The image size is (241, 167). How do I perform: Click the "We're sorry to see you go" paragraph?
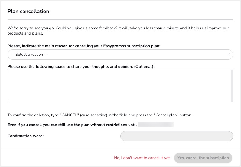click(118, 31)
